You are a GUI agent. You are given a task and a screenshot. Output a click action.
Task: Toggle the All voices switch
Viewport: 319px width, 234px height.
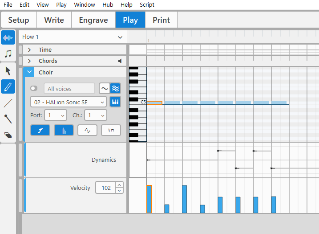click(34, 89)
